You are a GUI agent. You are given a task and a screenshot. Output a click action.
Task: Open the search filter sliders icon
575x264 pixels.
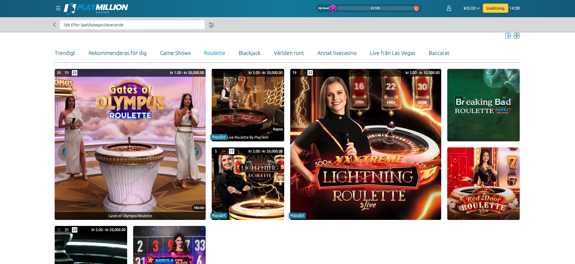pos(211,25)
